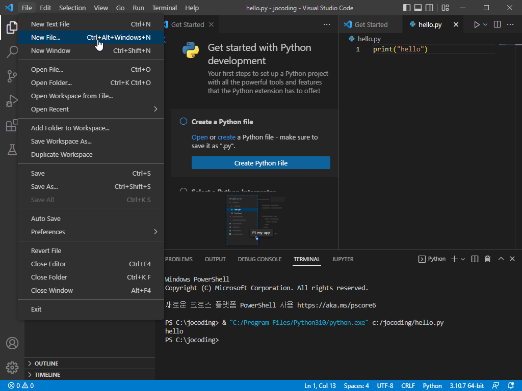Image resolution: width=522 pixels, height=391 pixels.
Task: Open more actions for left editor group
Action: click(327, 24)
